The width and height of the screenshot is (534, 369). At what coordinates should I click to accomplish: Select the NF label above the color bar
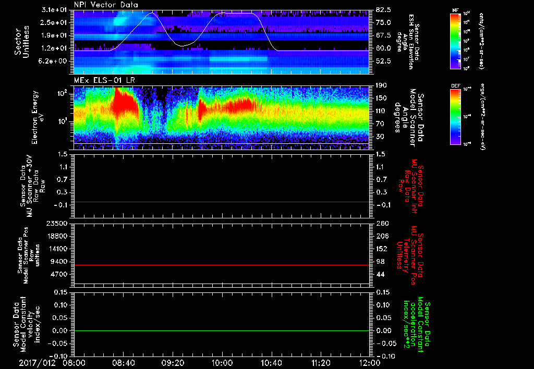455,10
